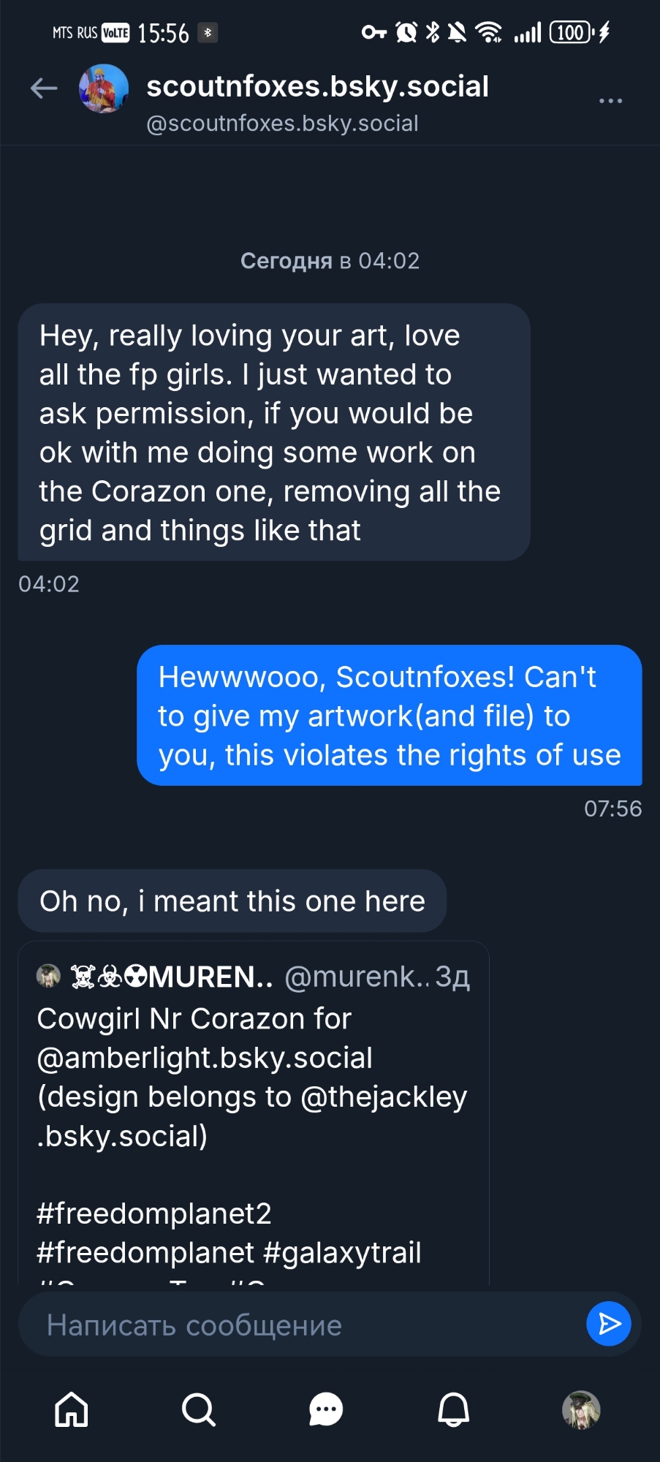The width and height of the screenshot is (660, 1462).
Task: Open scoutnfoxes.bsky.social profile name
Action: pos(317,87)
